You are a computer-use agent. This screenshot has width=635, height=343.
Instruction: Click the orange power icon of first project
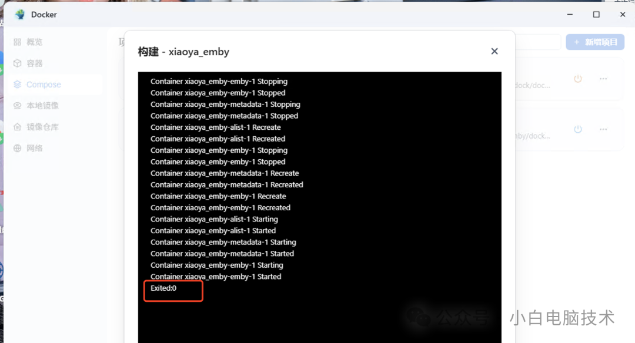[578, 79]
